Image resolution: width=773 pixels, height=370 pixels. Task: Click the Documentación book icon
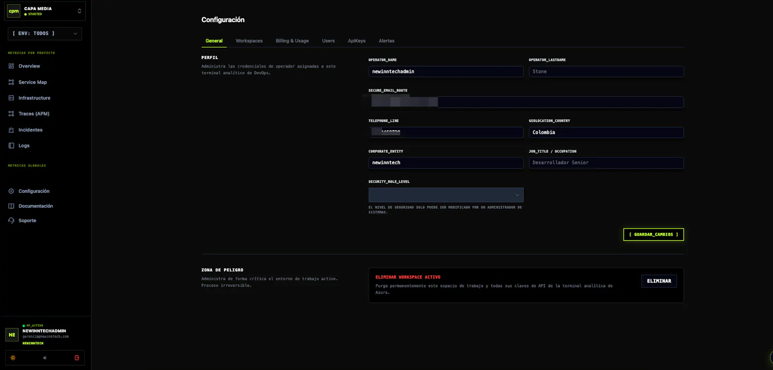(11, 206)
